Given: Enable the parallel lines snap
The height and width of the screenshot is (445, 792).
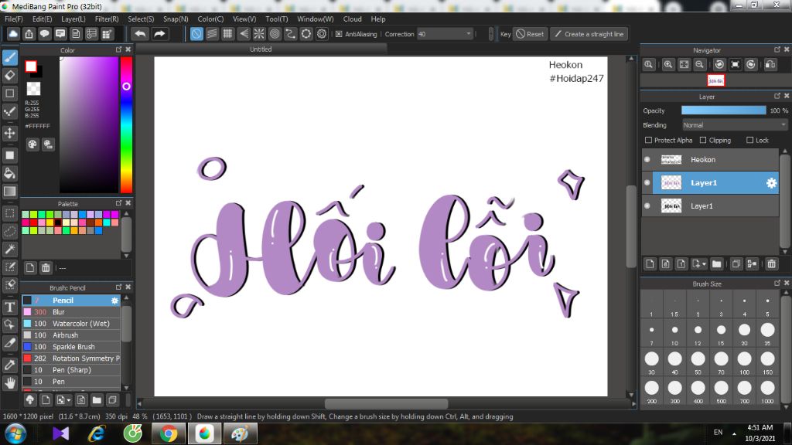Looking at the screenshot, I should [x=212, y=34].
